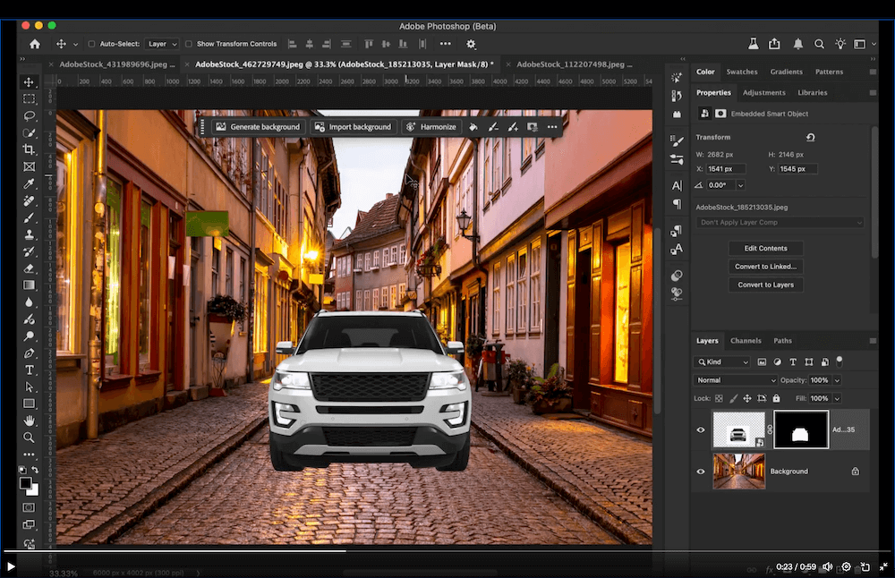
Task: Open the layer blending mode dropdown showing Normal
Action: [x=734, y=379]
